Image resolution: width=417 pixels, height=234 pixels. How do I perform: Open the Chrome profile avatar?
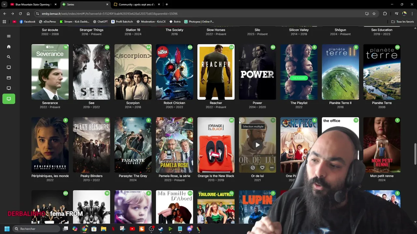(404, 14)
